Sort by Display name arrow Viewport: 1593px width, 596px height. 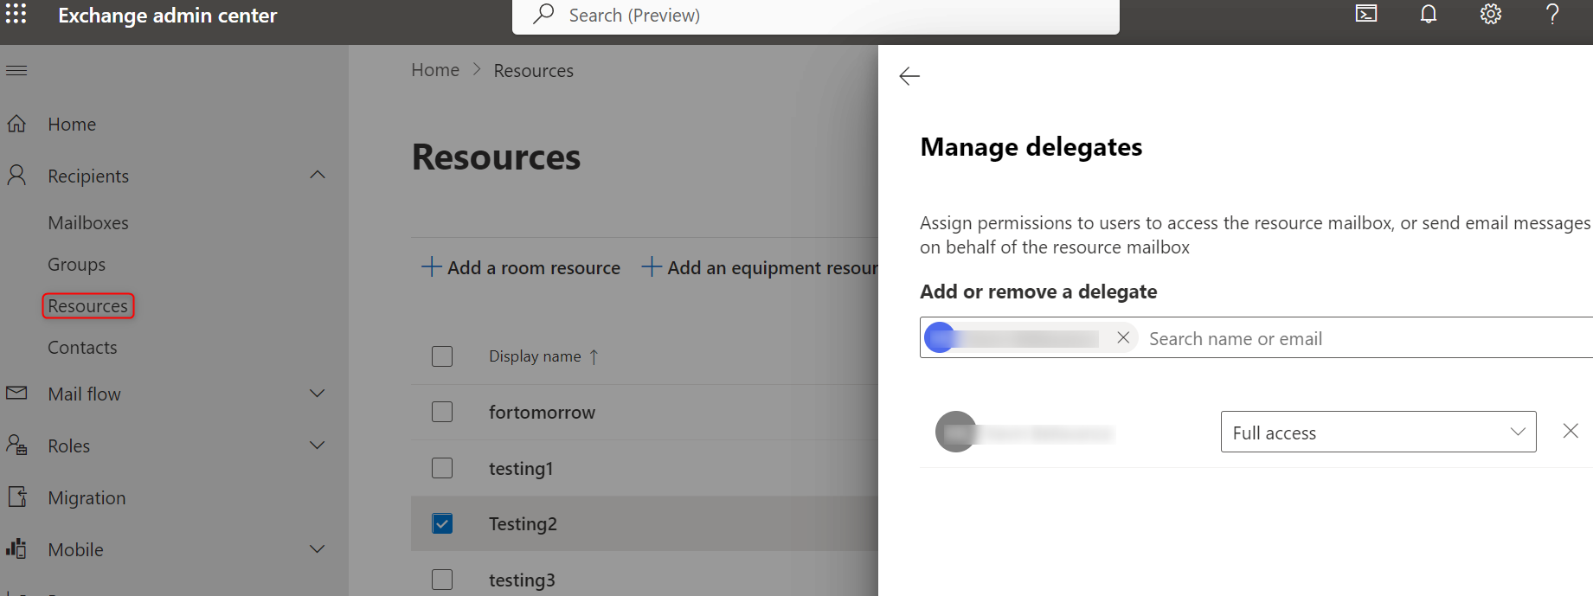[594, 356]
